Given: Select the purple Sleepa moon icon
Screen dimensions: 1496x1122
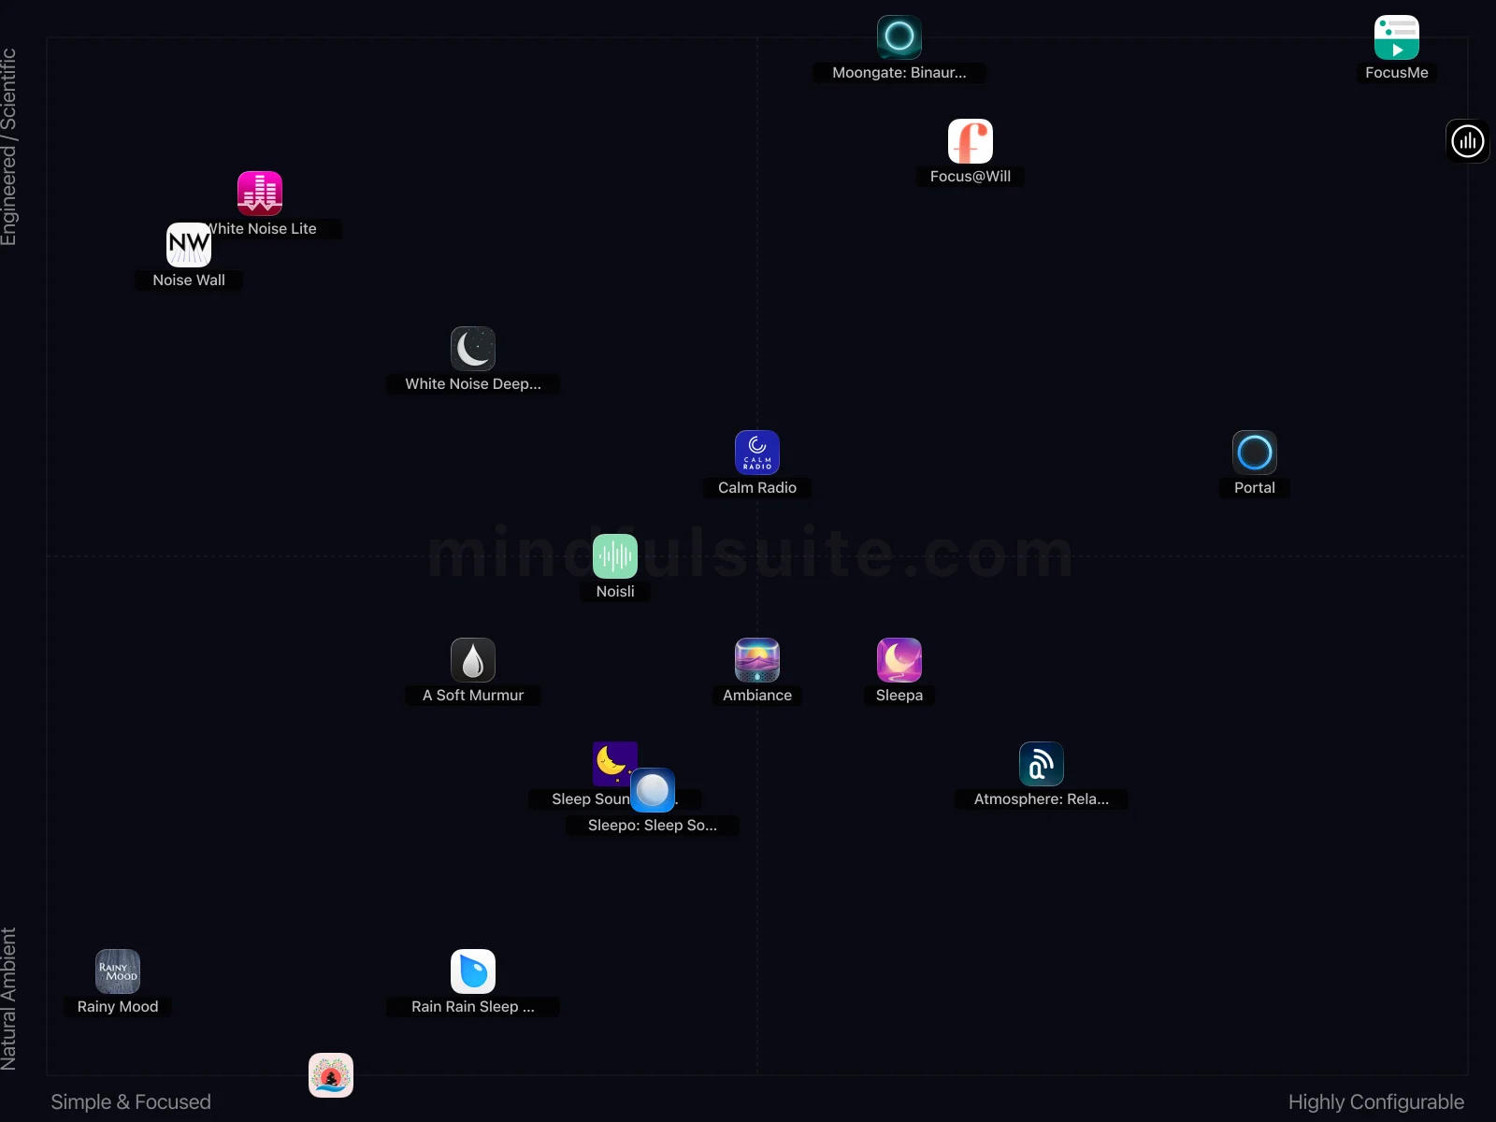Looking at the screenshot, I should (899, 660).
